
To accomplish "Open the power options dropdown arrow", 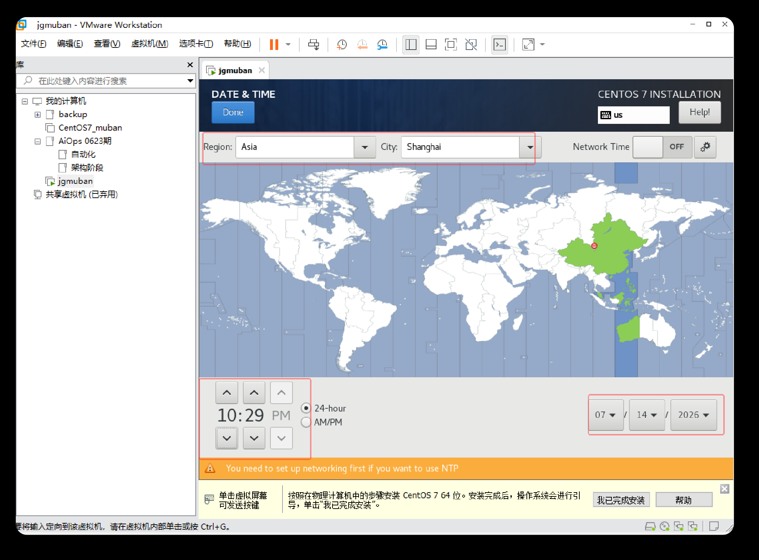I will pos(288,45).
